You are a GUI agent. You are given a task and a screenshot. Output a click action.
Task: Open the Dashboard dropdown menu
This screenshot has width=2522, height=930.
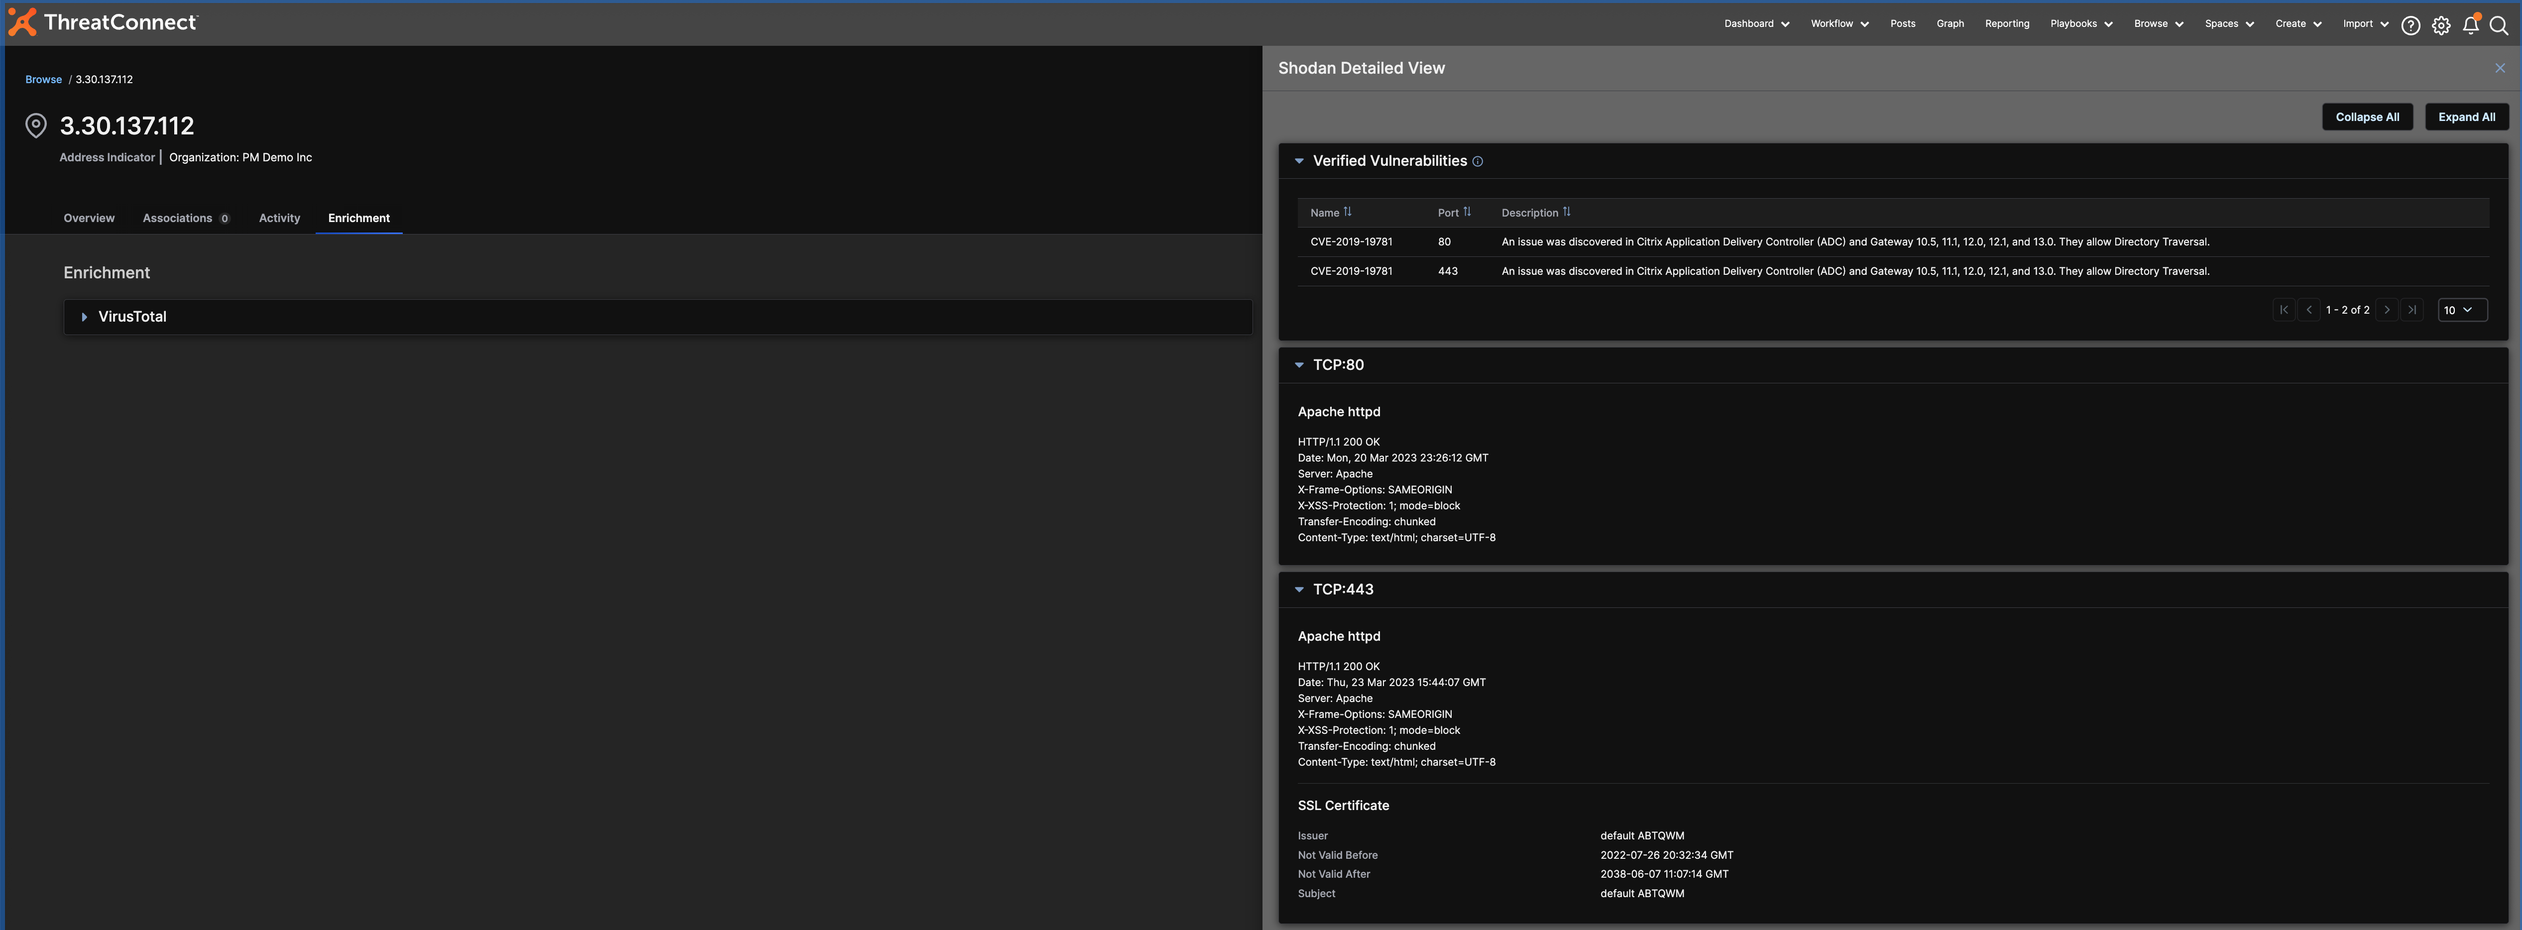coord(1756,23)
